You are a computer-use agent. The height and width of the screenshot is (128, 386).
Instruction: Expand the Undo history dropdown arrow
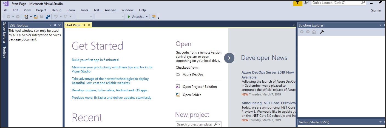click(x=61, y=17)
